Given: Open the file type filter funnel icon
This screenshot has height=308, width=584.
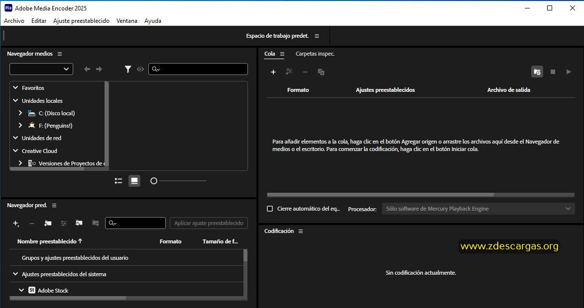Looking at the screenshot, I should (x=128, y=69).
